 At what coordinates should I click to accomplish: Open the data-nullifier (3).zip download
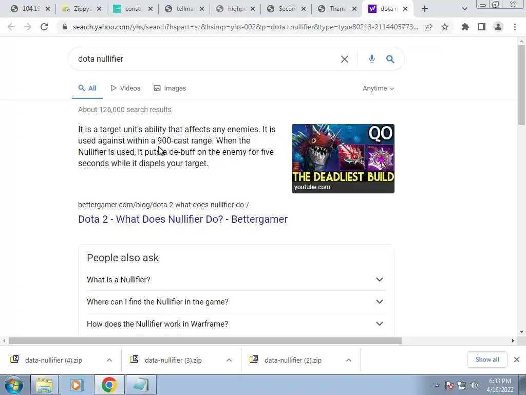[x=173, y=360]
